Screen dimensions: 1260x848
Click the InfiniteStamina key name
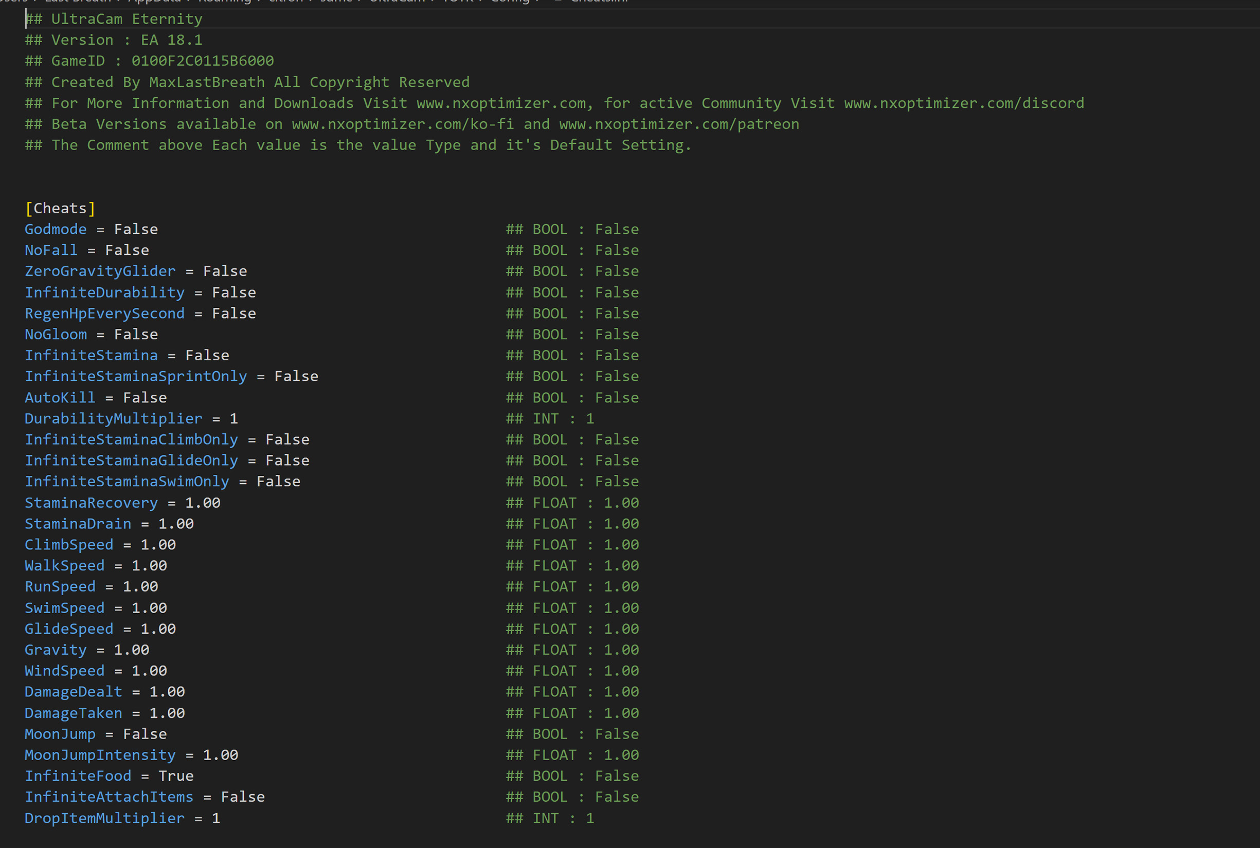pos(92,355)
